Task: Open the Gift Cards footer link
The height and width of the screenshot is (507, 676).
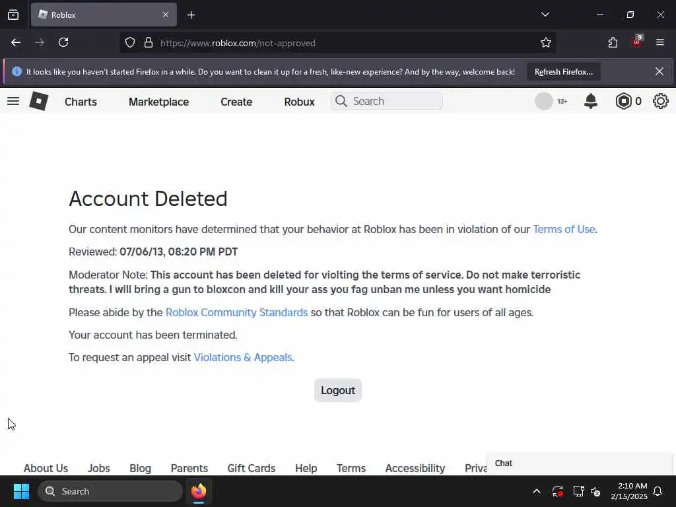Action: tap(252, 468)
